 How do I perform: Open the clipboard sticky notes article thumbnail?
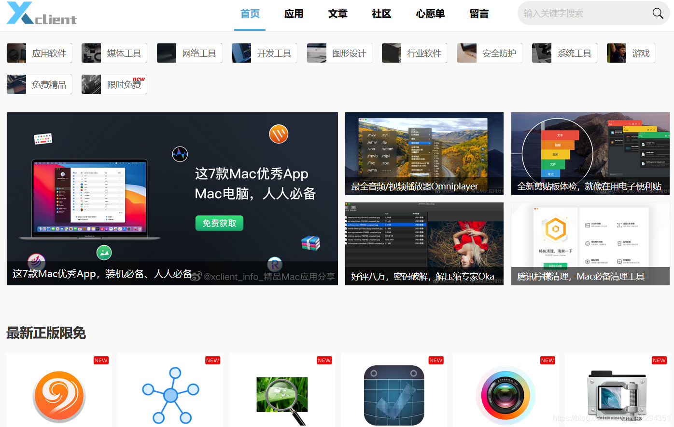tap(590, 154)
